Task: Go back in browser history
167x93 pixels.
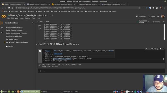Action: [2, 8]
